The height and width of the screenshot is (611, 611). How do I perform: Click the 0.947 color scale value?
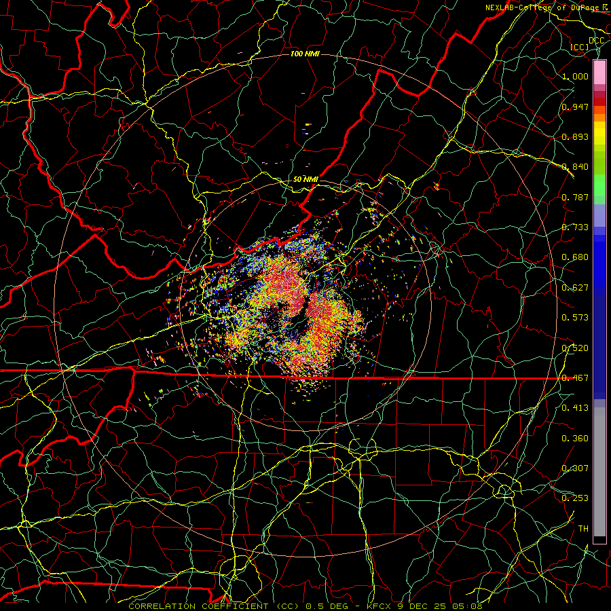(x=575, y=107)
